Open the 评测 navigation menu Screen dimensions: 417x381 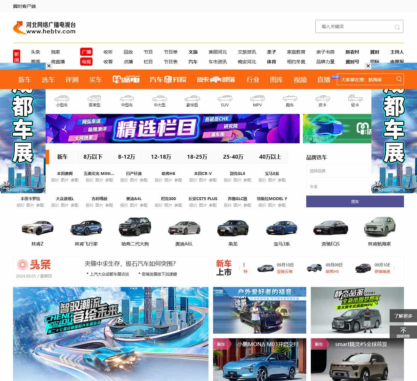point(72,80)
